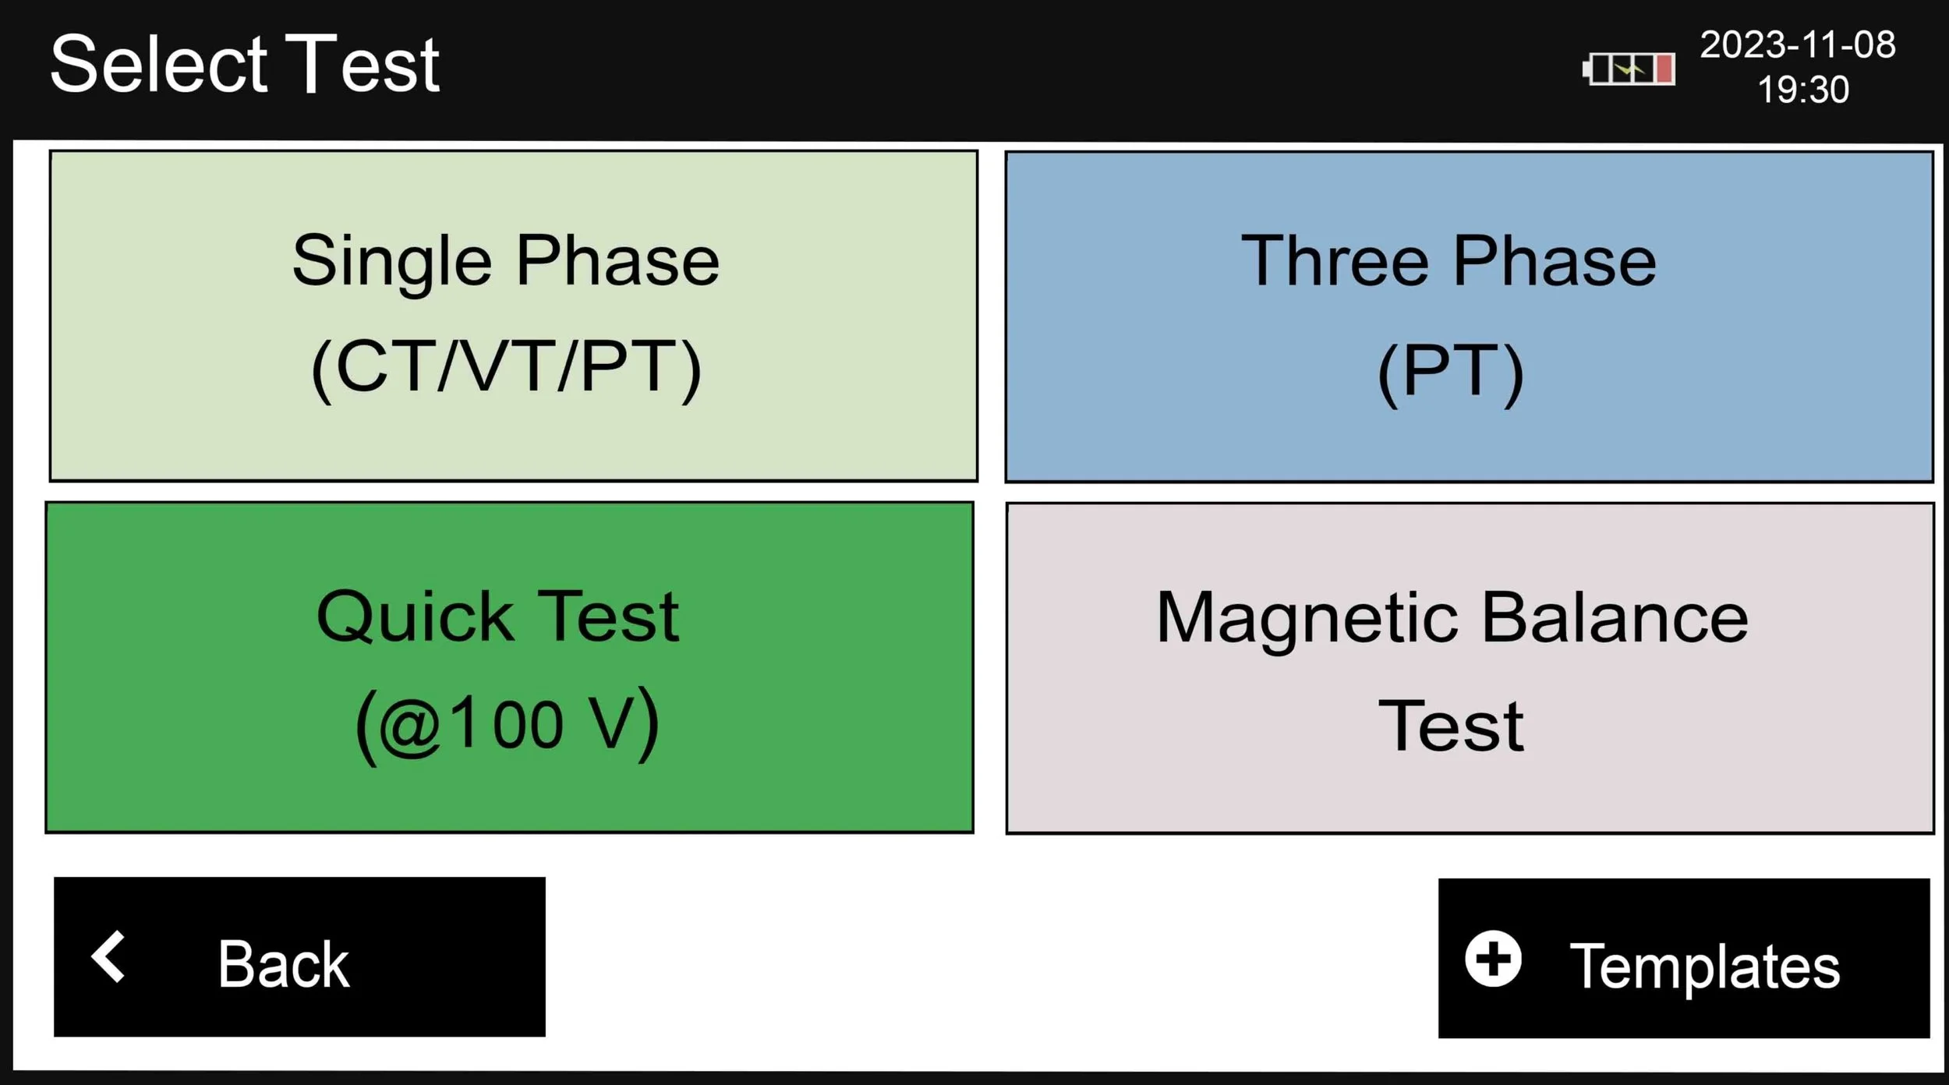Click the word Back in black button
Screen dimensions: 1949x1085
click(x=284, y=964)
